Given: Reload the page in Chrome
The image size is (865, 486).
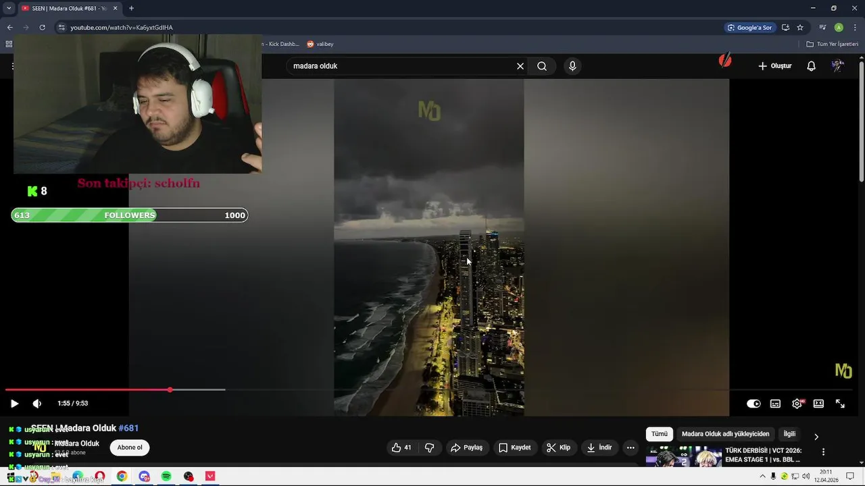Looking at the screenshot, I should click(x=42, y=28).
